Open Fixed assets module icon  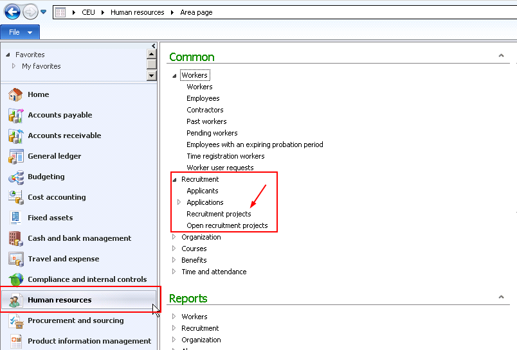tap(16, 218)
